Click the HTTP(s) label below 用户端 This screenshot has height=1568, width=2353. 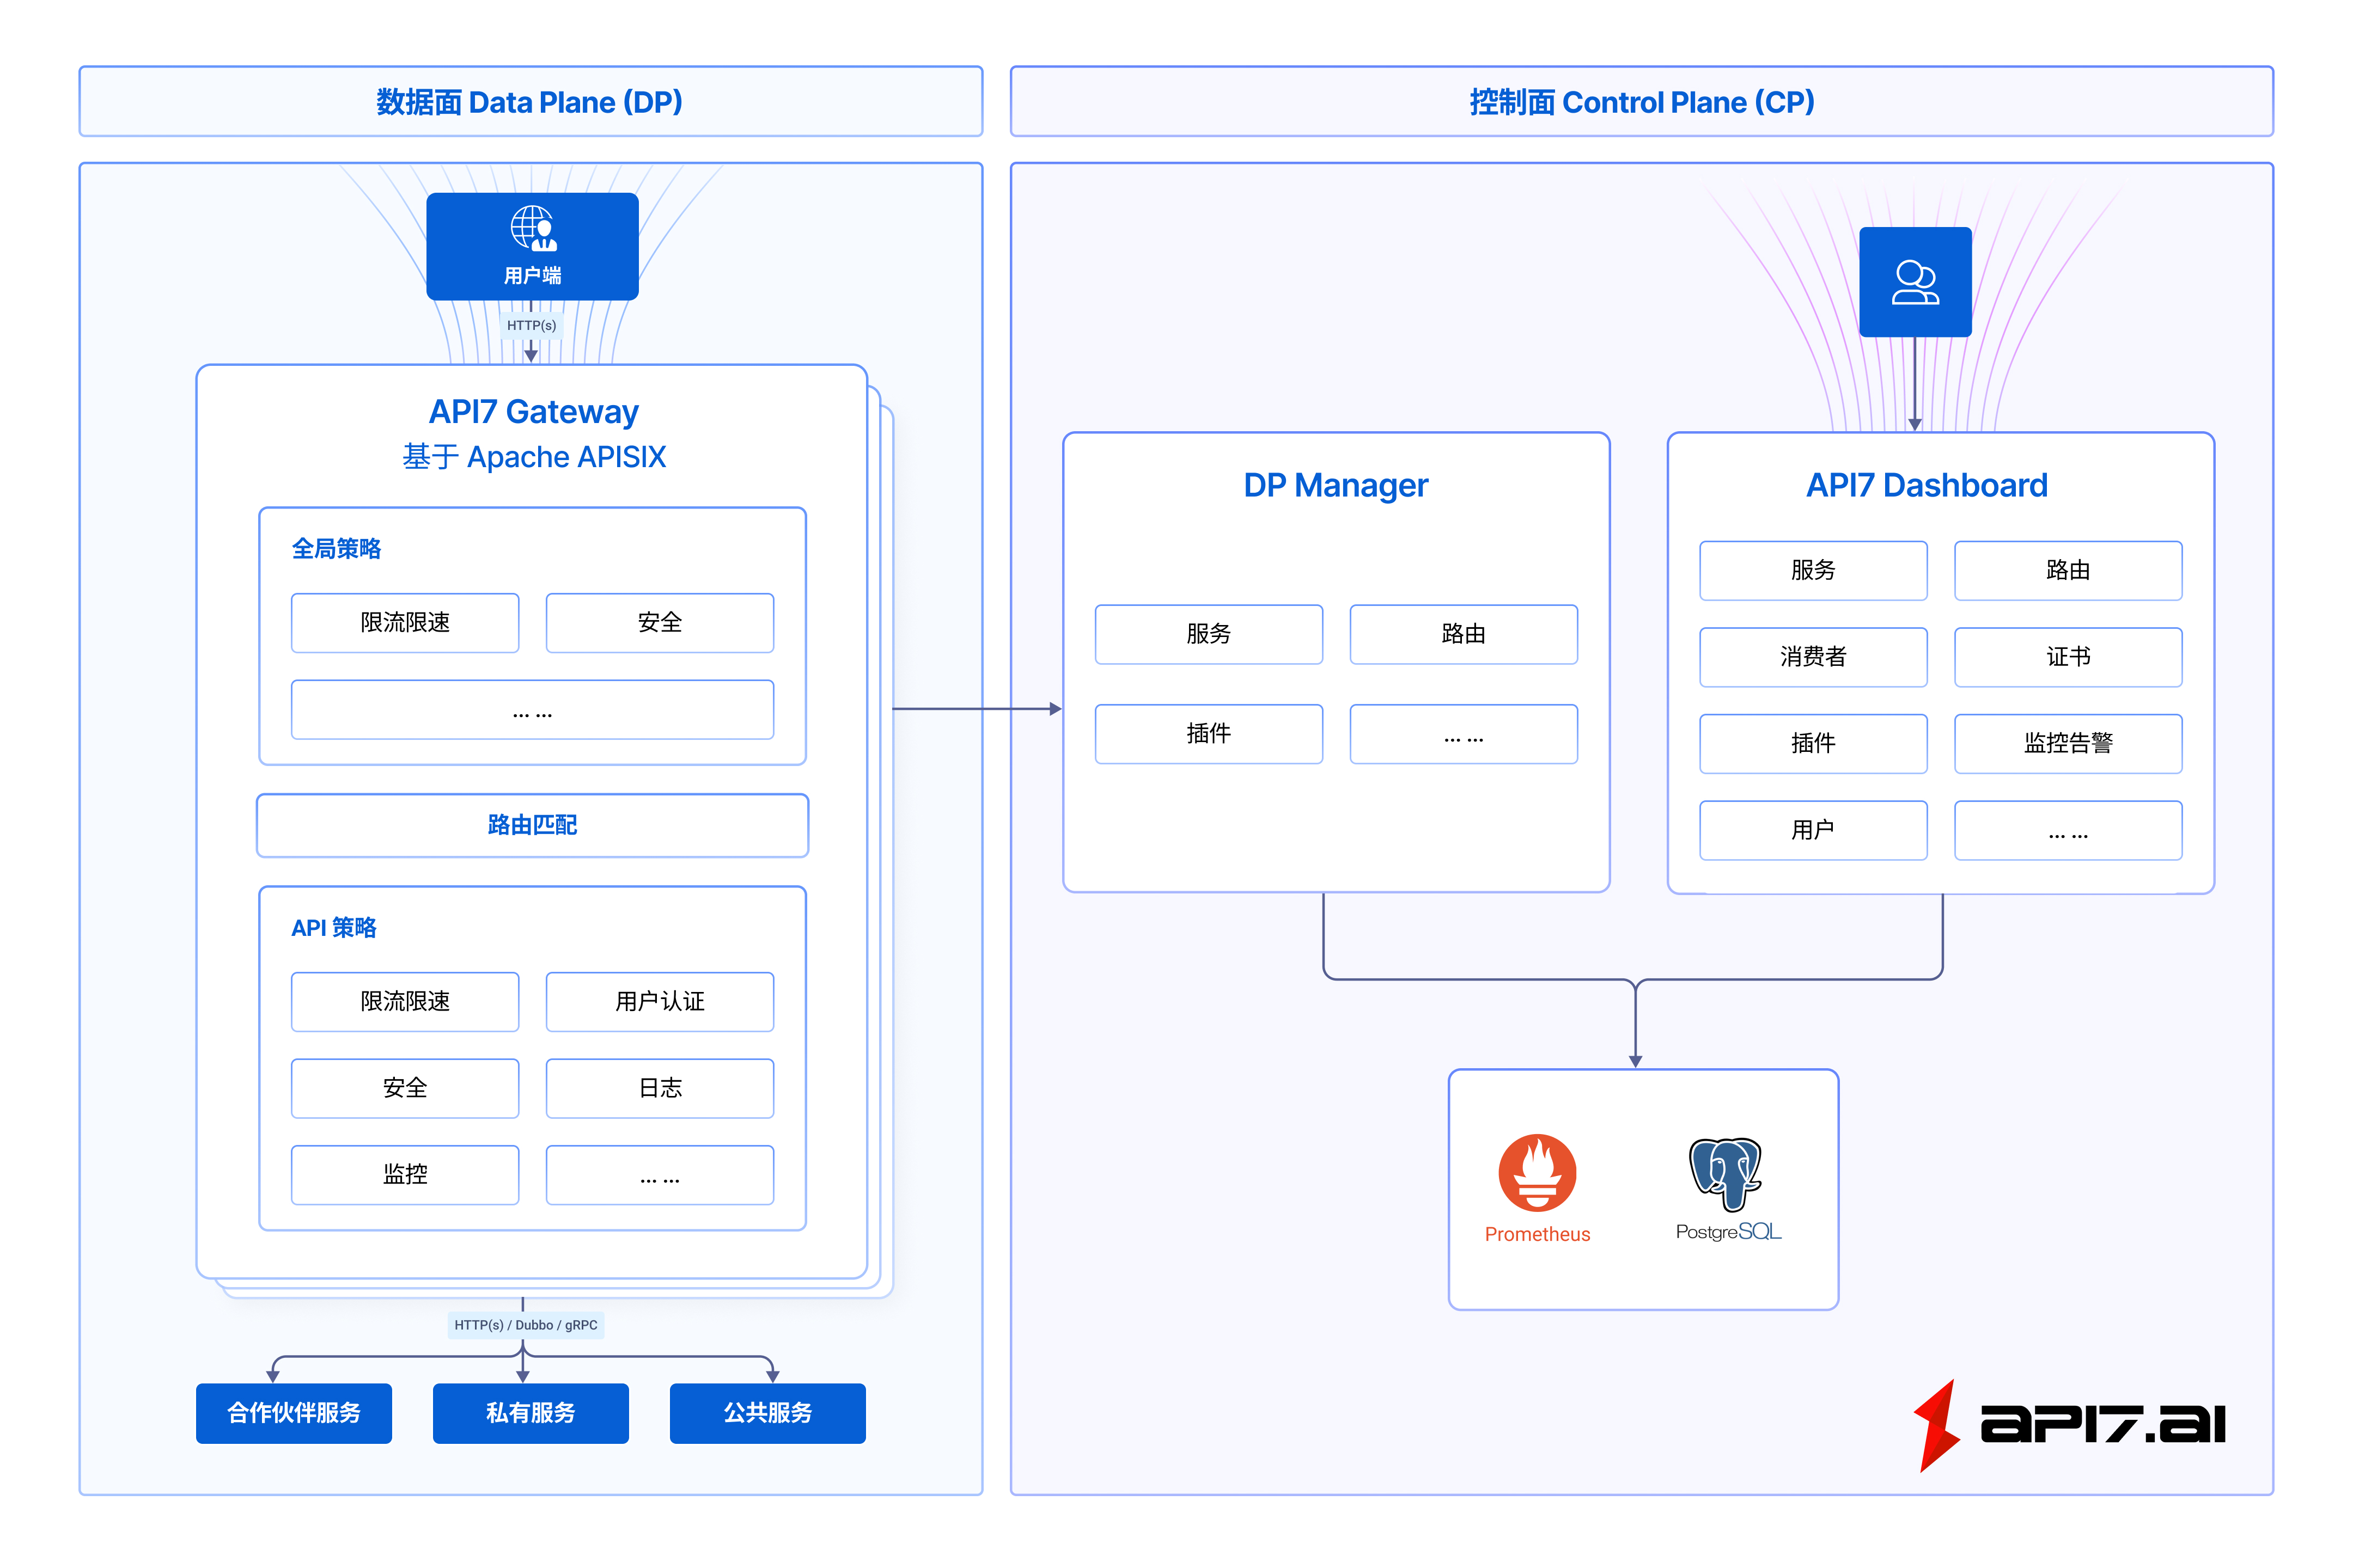531,325
